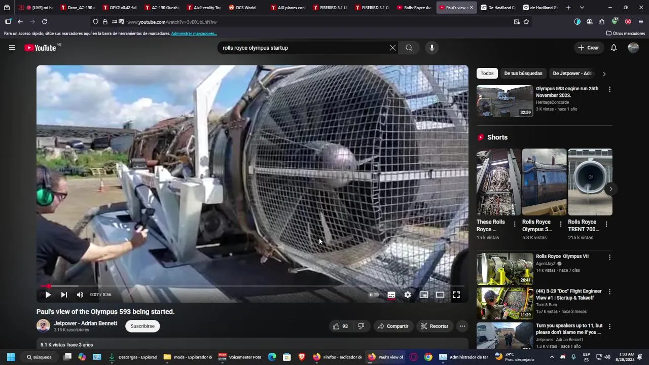649x365 pixels.
Task: Bookmark this page with star
Action: tap(526, 22)
